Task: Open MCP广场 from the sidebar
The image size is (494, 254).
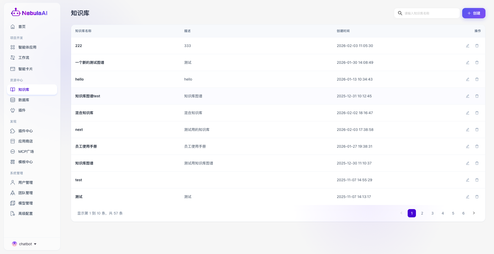Action: 26,152
